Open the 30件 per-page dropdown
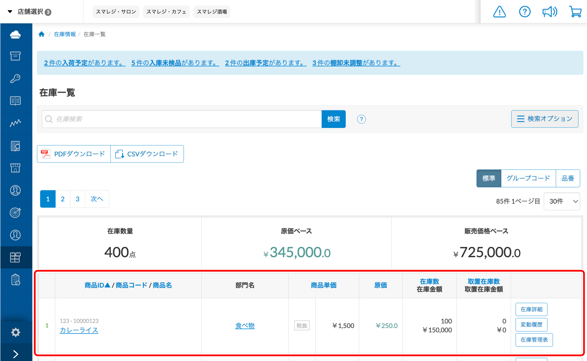This screenshot has width=587, height=361. 562,201
